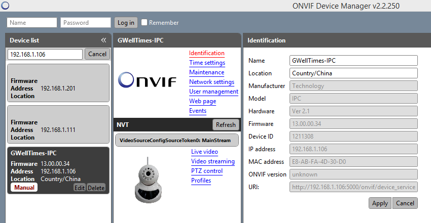Viewport: 431px width, 223px height.
Task: Collapse the Device list panel chevron
Action: click(x=103, y=40)
